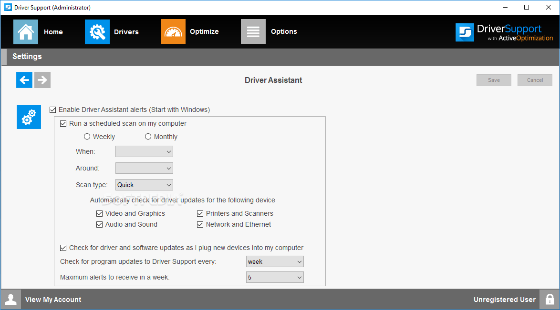
Task: Open the orange Optimize gauge icon
Action: [173, 31]
